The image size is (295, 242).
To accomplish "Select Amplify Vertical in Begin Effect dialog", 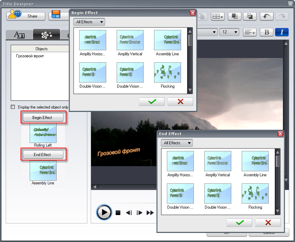I will click(130, 40).
